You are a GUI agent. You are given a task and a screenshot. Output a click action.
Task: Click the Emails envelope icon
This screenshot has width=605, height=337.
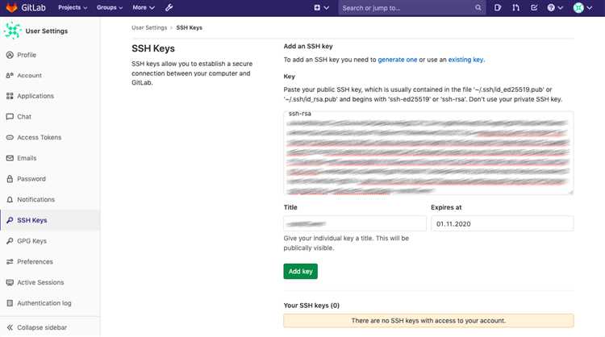point(10,158)
